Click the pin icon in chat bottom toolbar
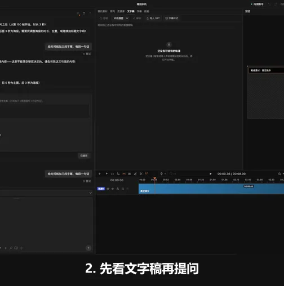Screen dimensions: 284x286 [11, 248]
